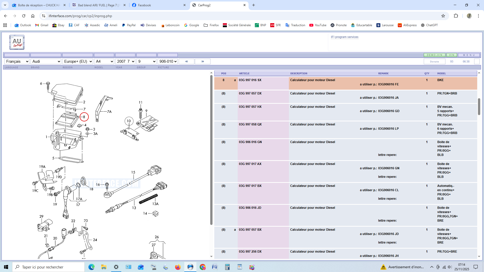Click the parts diagram vertical scrollbar
This screenshot has height=272, width=484.
(211, 150)
